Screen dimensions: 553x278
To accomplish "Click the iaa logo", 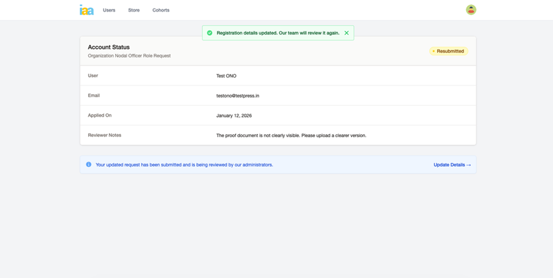I will pos(86,10).
